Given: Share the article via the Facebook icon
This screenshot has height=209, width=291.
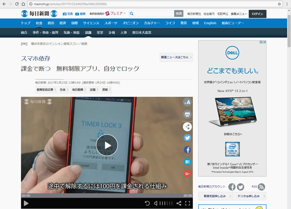Looking at the screenshot, I should click(x=187, y=149).
